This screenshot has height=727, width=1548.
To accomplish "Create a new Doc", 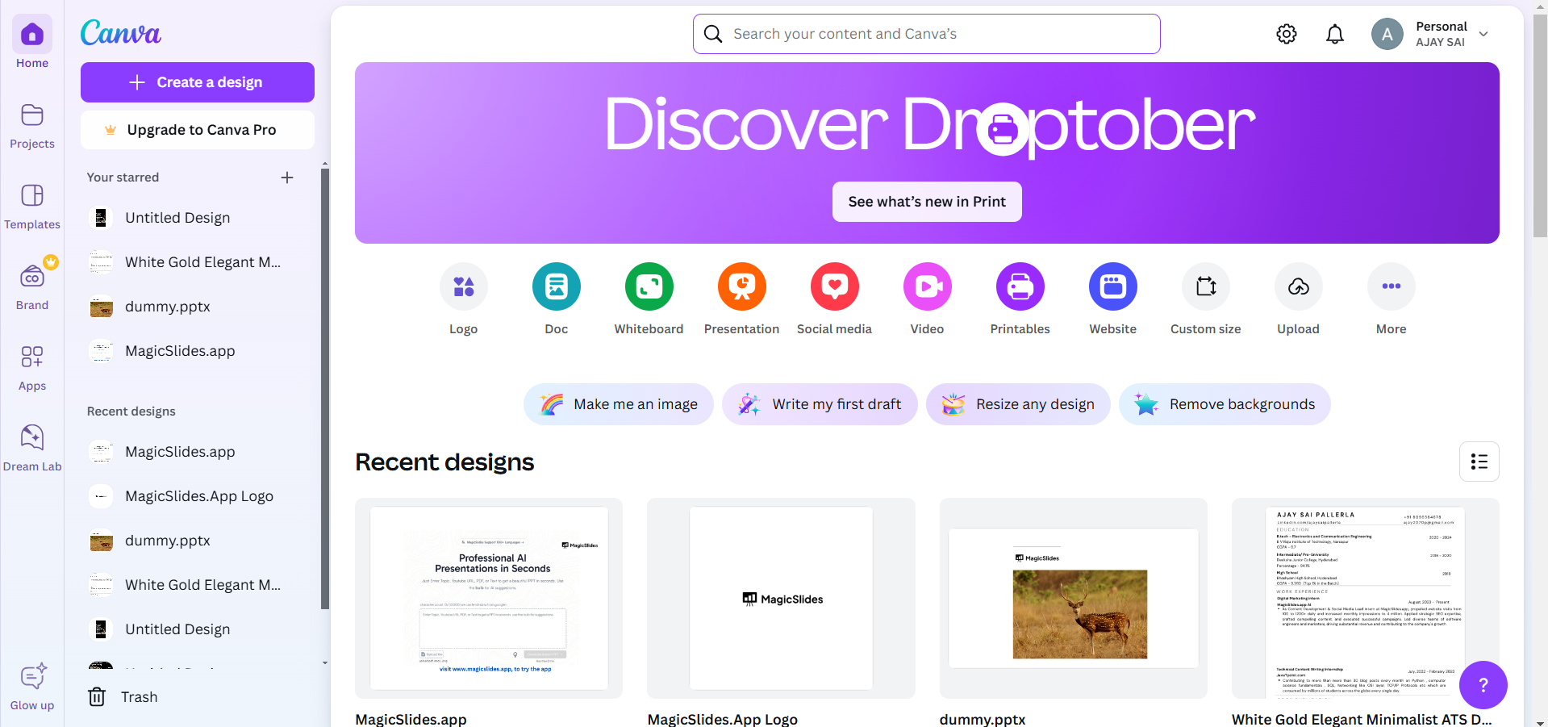I will click(x=557, y=299).
